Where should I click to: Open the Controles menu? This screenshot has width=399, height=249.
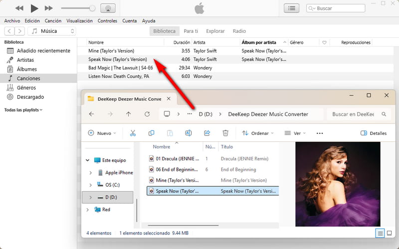point(107,21)
